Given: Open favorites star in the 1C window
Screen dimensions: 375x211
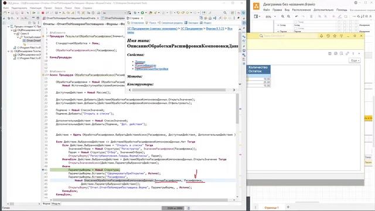Looking at the screenshot, I should click(x=335, y=36).
